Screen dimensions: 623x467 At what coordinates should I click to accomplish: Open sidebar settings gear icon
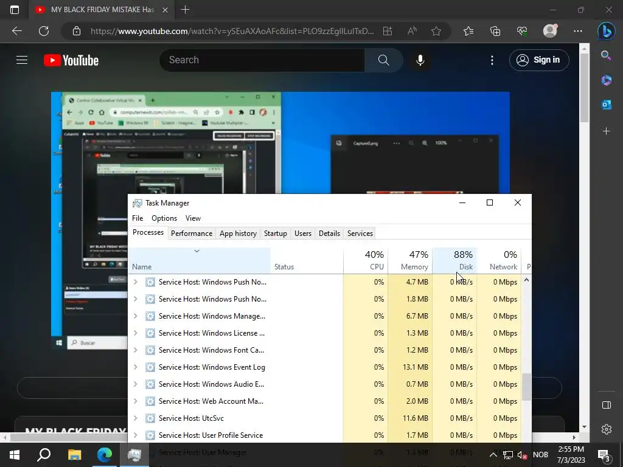point(607,429)
